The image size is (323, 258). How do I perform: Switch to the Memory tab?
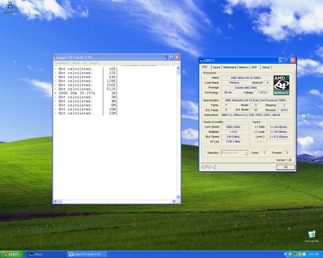coord(244,67)
